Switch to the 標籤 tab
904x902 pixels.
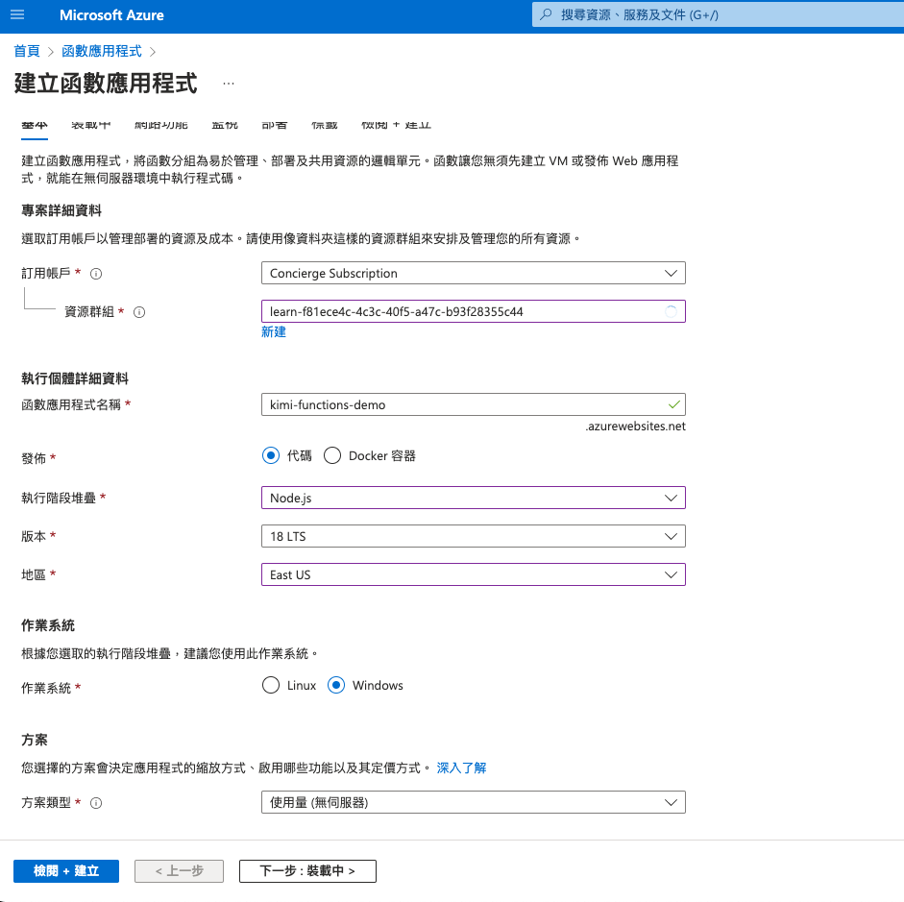325,125
